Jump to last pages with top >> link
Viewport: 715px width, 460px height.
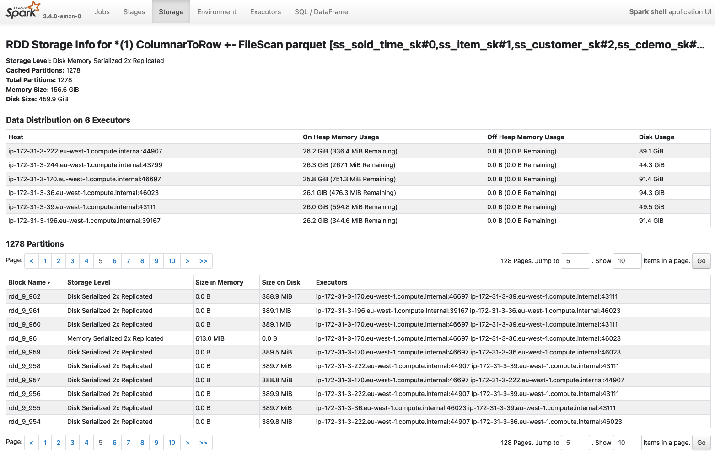pyautogui.click(x=204, y=261)
